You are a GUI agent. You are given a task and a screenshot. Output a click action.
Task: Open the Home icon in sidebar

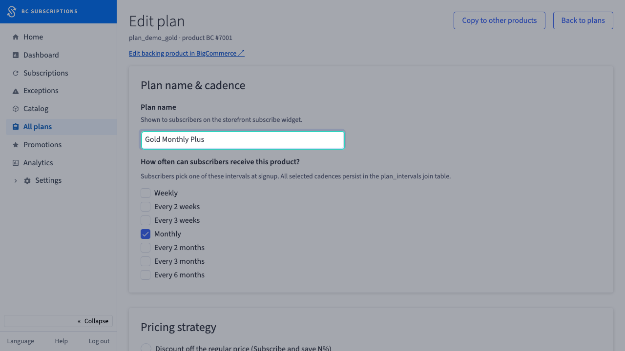pyautogui.click(x=16, y=37)
